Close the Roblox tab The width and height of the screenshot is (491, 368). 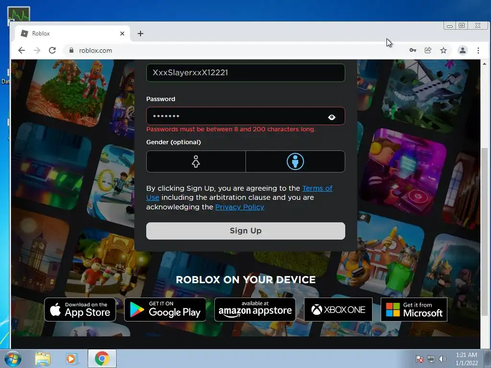pyautogui.click(x=122, y=34)
